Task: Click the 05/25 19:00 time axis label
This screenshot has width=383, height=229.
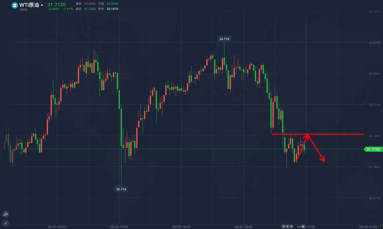Action: click(x=181, y=227)
